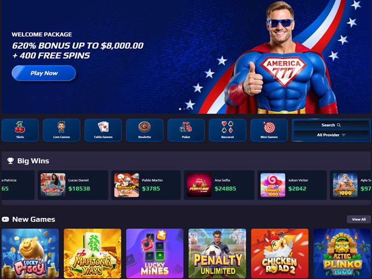The height and width of the screenshot is (279, 372).
Task: Open the Mahjong Ways game thumbnail
Action: tap(92, 253)
